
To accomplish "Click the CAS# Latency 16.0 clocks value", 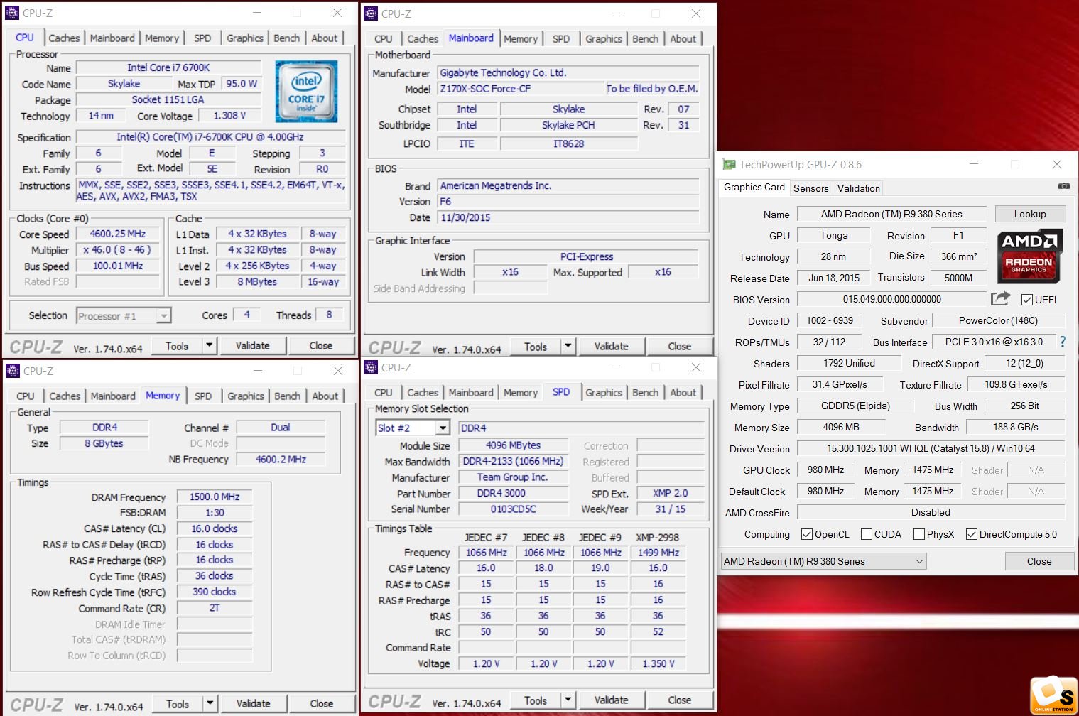I will 215,528.
